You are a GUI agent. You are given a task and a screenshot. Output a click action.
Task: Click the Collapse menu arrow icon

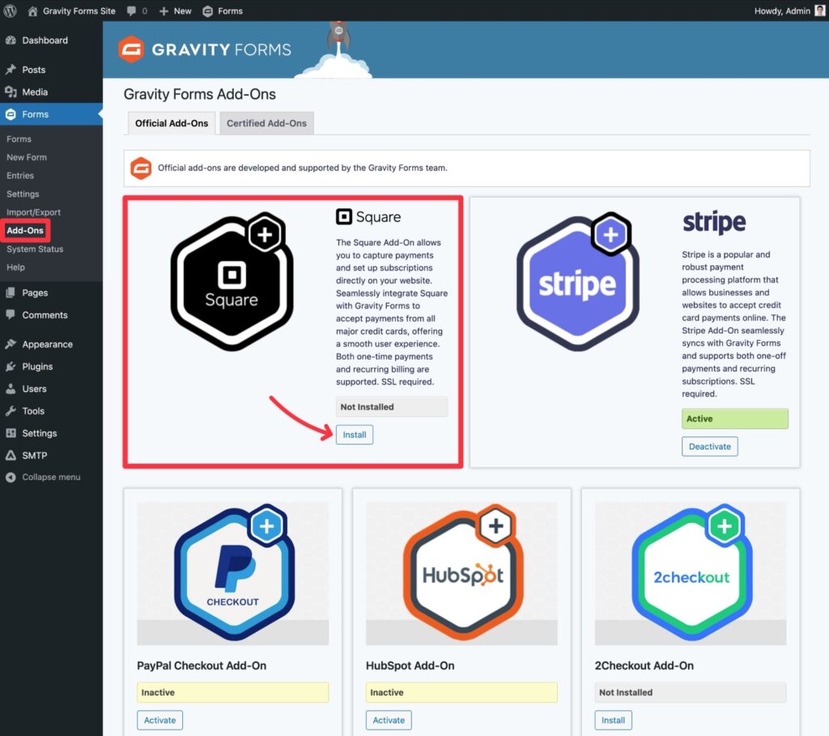click(11, 477)
